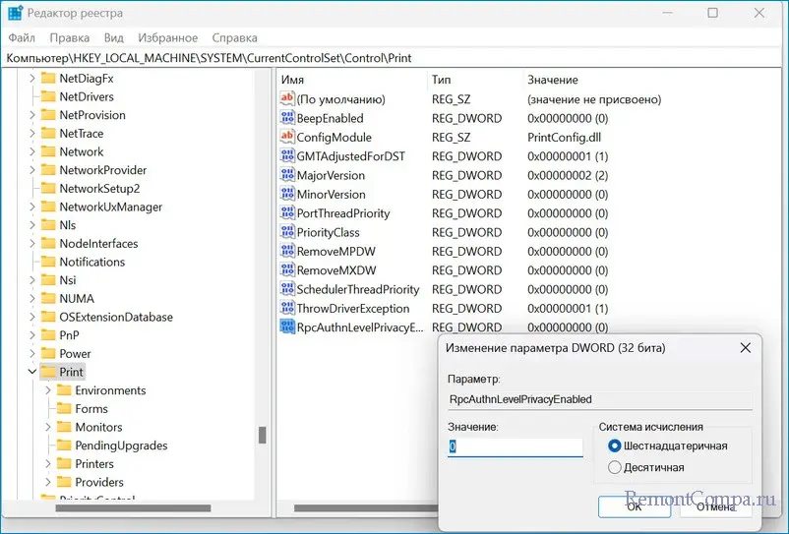Click the PriorityClass value icon
This screenshot has width=789, height=534.
[288, 232]
